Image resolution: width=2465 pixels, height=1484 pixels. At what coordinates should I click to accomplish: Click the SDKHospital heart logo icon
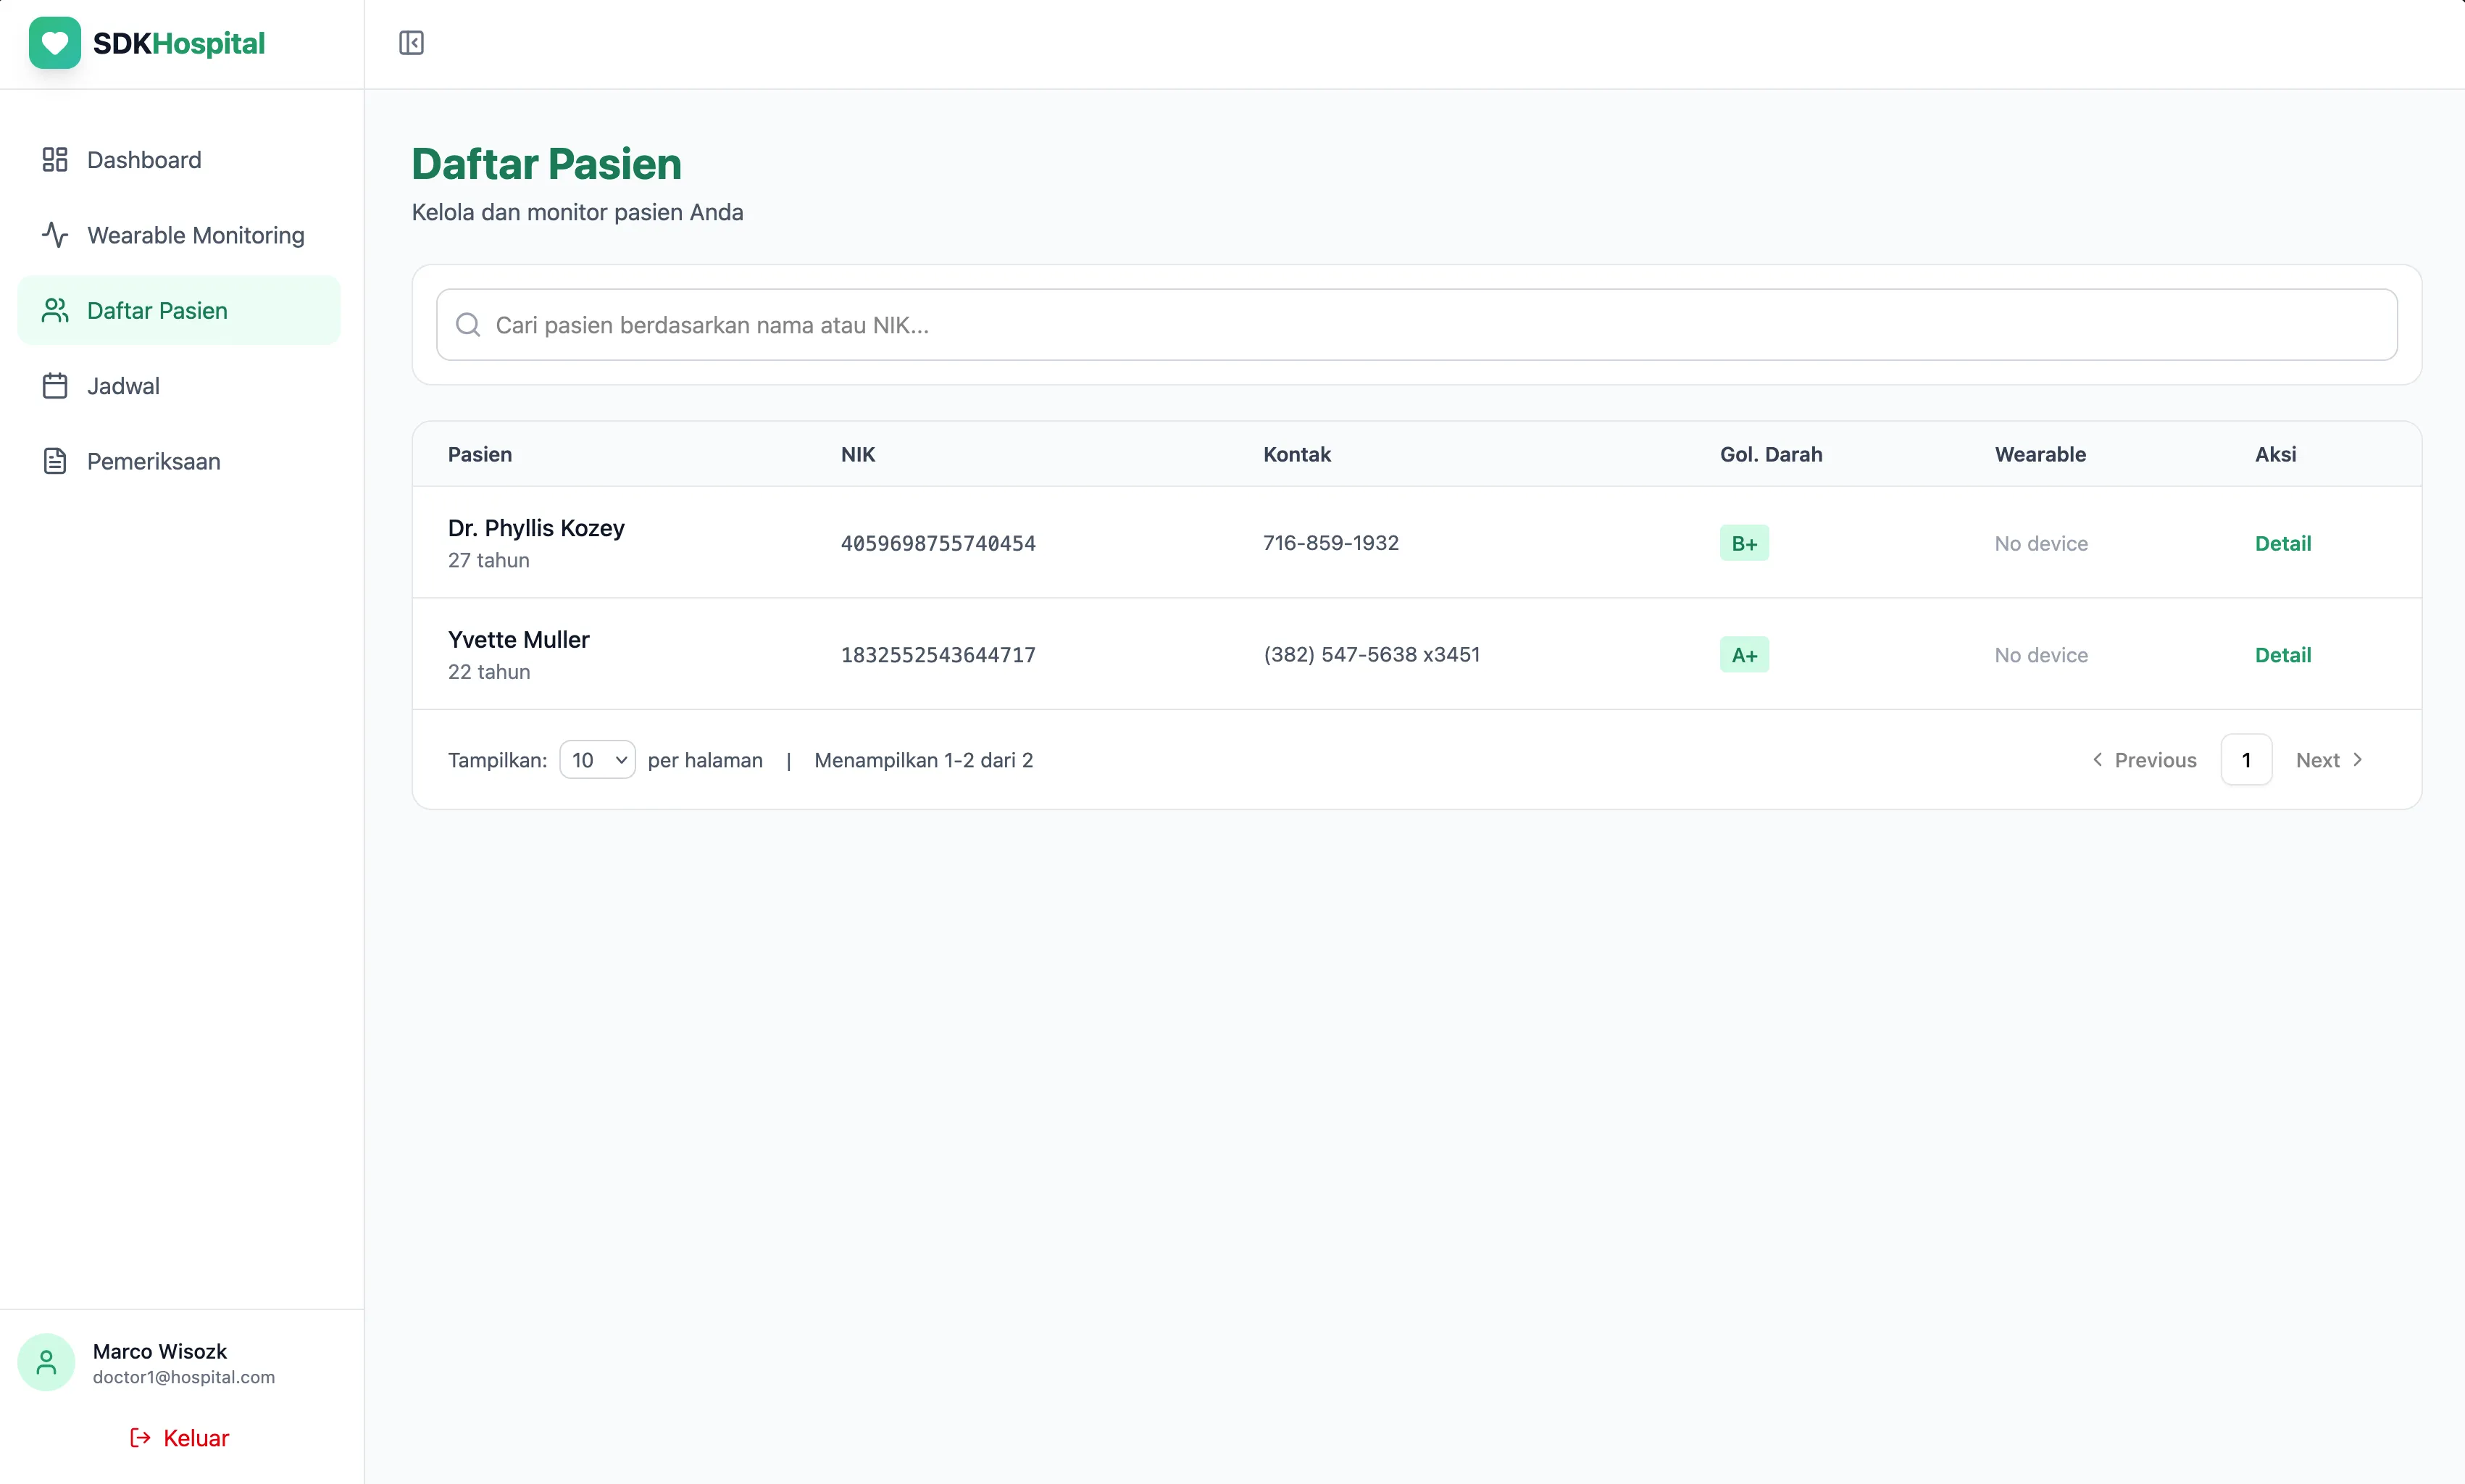(x=55, y=43)
